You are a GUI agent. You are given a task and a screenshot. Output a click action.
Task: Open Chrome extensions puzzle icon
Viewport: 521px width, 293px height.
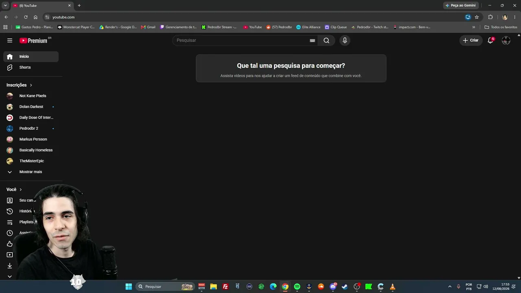[x=490, y=17]
